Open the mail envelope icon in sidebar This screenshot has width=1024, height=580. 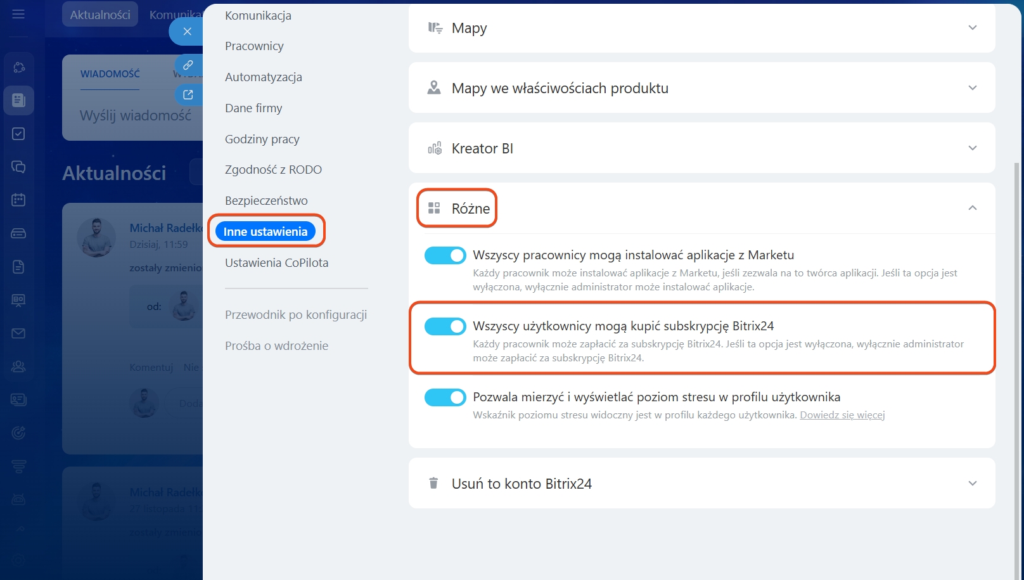pos(18,333)
